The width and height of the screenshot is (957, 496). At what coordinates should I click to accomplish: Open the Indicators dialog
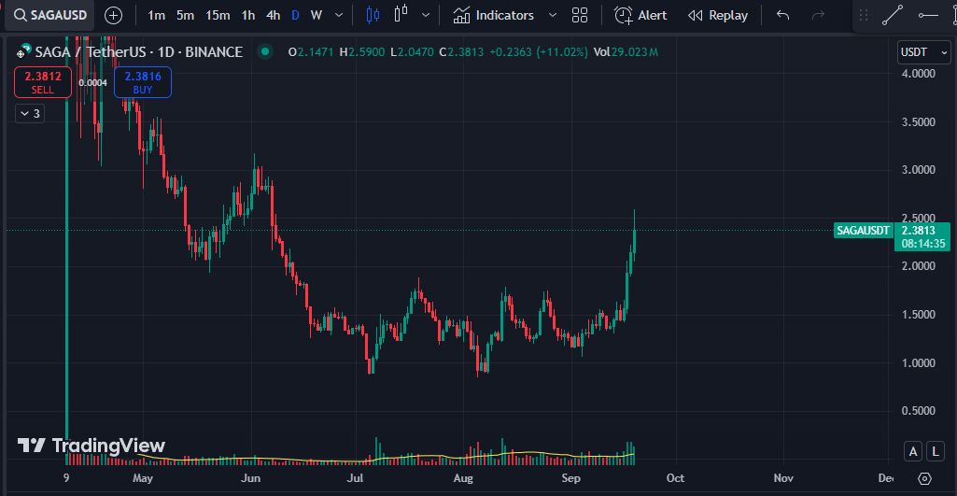tap(494, 15)
